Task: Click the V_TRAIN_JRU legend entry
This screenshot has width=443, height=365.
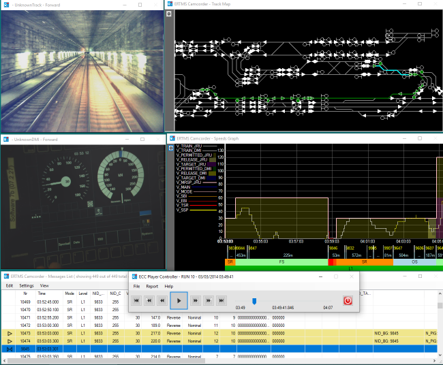Action: pos(197,146)
